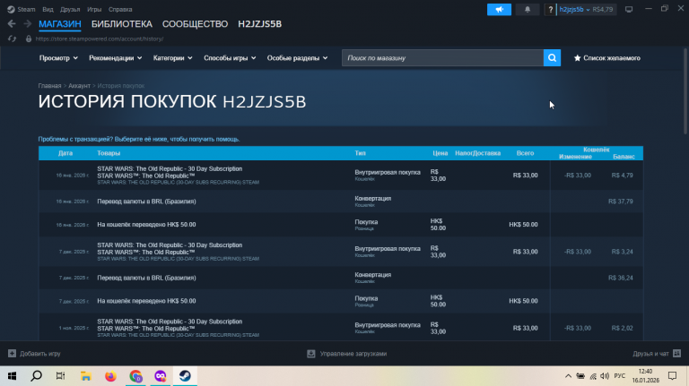
Task: Open 7 Dec 2025 Перевод валюты в BRL row
Action: (x=341, y=278)
